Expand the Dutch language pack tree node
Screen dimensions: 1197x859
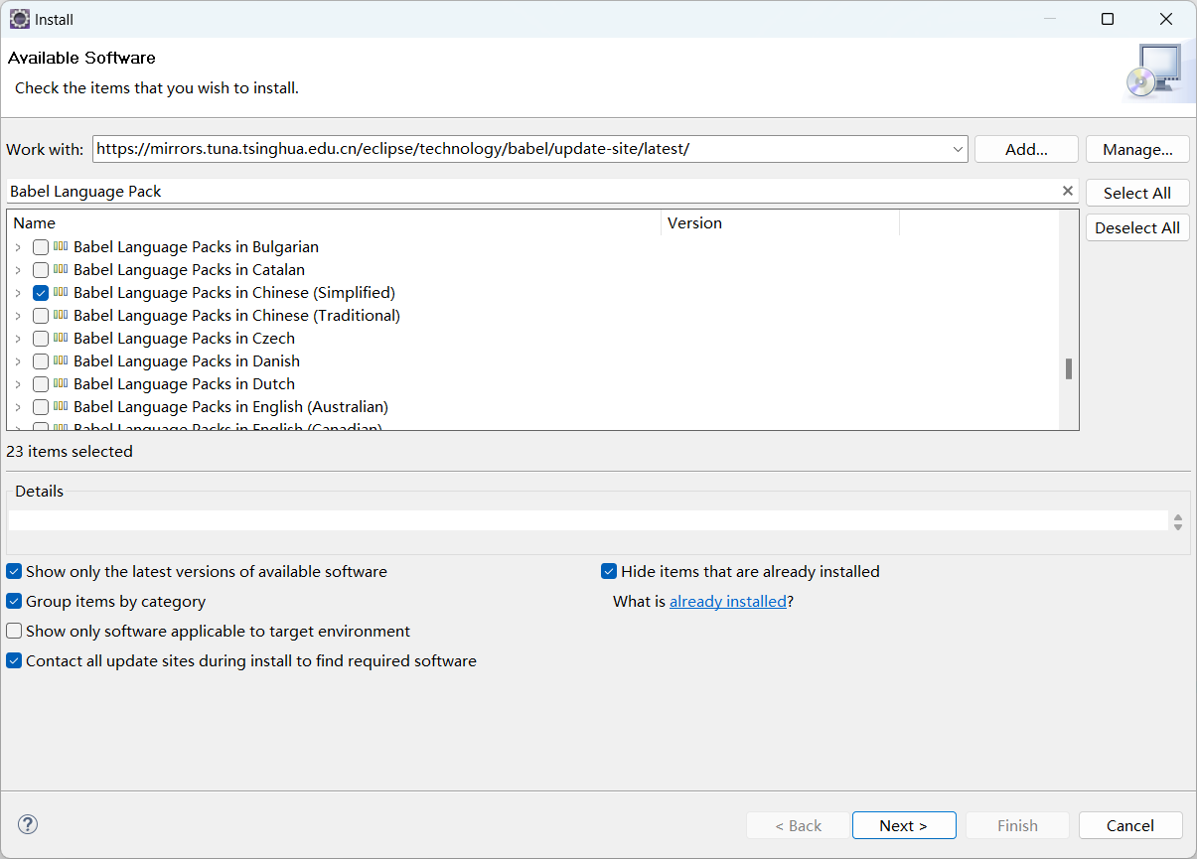18,384
